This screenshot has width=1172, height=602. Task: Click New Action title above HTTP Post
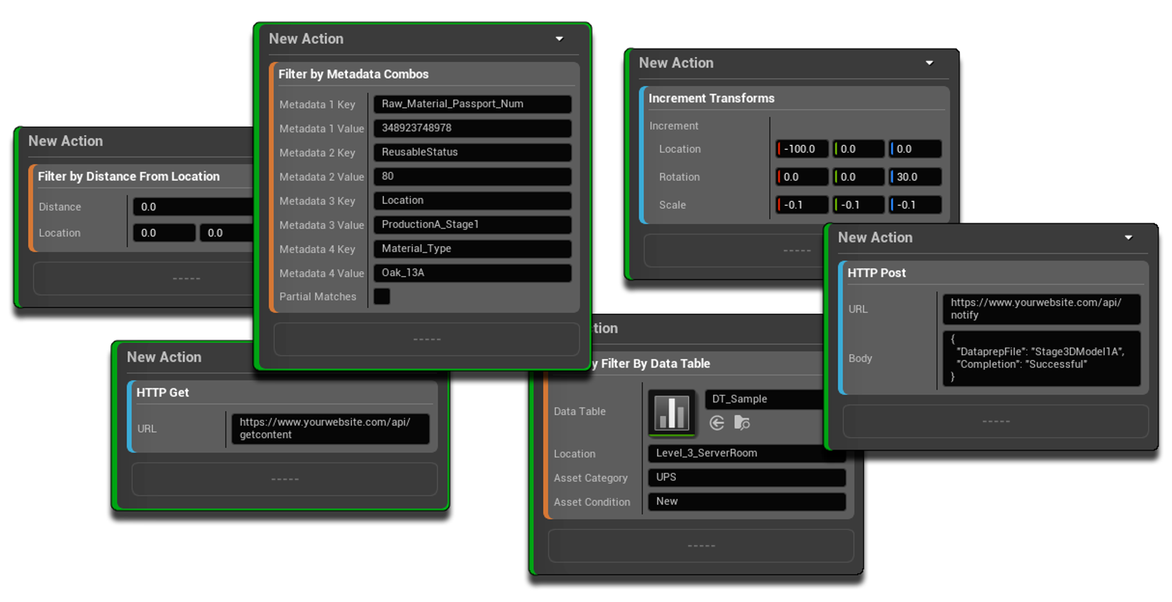coord(876,237)
